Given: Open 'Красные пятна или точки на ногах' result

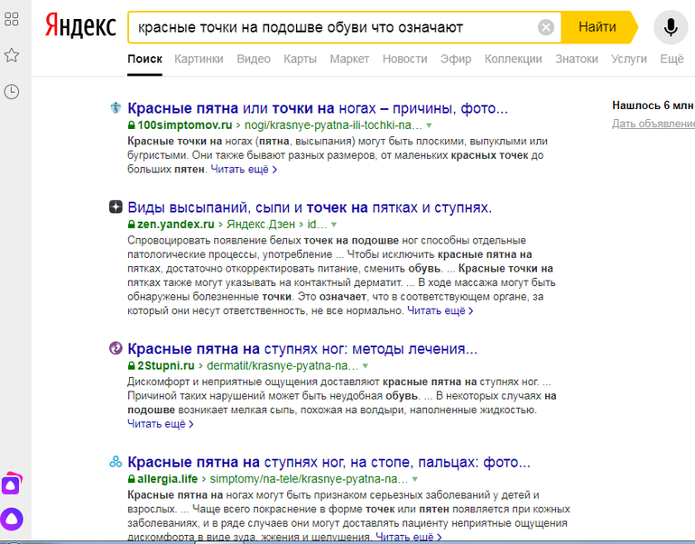Looking at the screenshot, I should click(318, 108).
